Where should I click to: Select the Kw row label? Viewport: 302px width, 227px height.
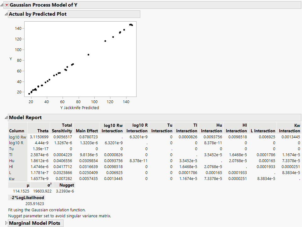[x=13, y=178]
